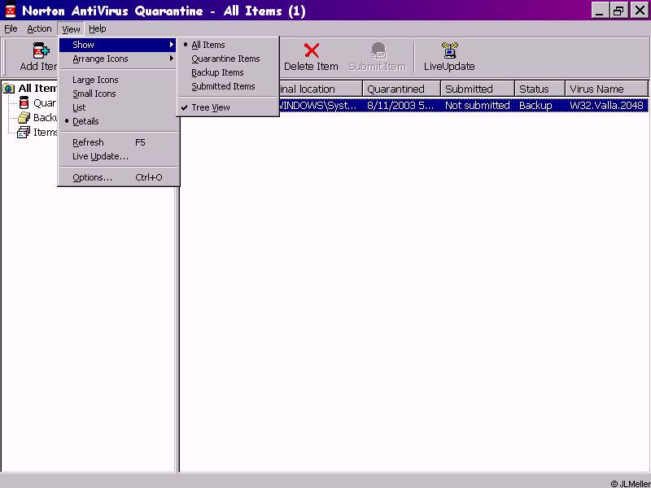The image size is (651, 488).
Task: Switch view mode to Large Icons
Action: click(95, 80)
